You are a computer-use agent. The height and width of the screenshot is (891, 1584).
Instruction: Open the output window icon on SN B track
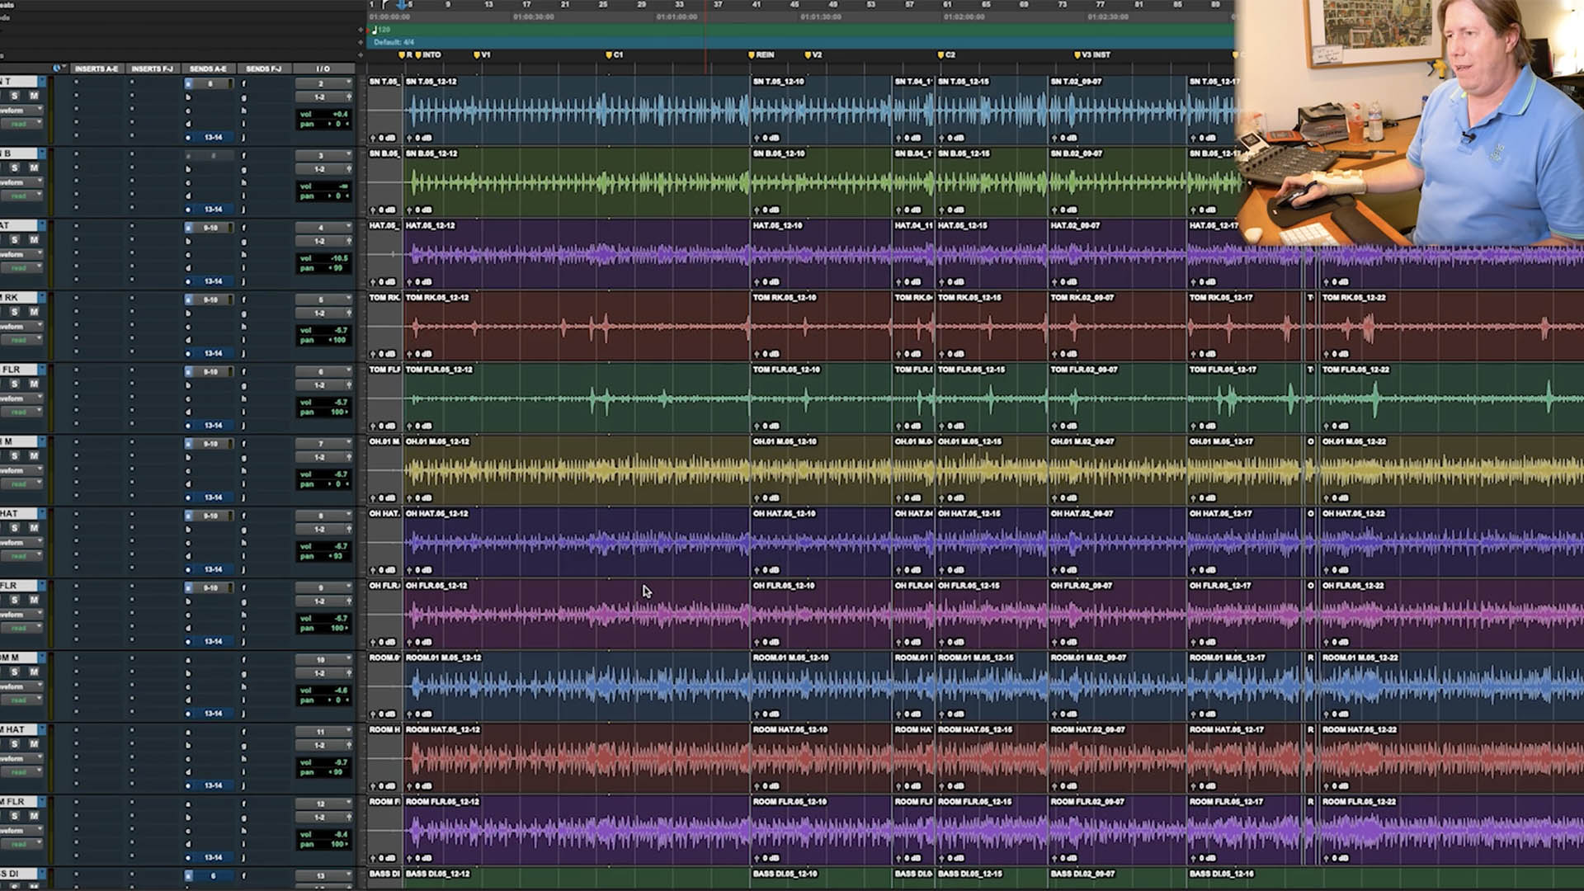[x=348, y=169]
